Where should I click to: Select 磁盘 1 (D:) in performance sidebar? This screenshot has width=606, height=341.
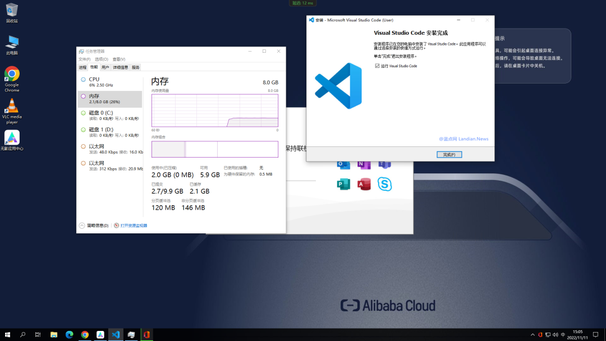click(x=110, y=132)
